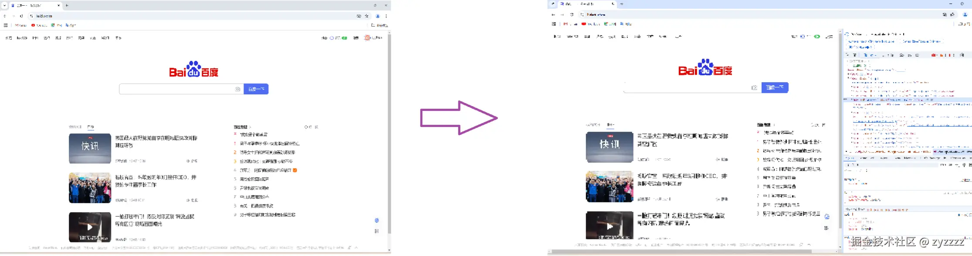Select the highlighted DOM row in DevTools Elements
The height and width of the screenshot is (256, 972).
point(908,100)
